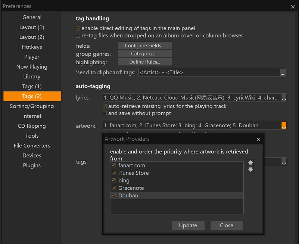
Task: Open artwork providers ellipsis button
Action: (284, 126)
